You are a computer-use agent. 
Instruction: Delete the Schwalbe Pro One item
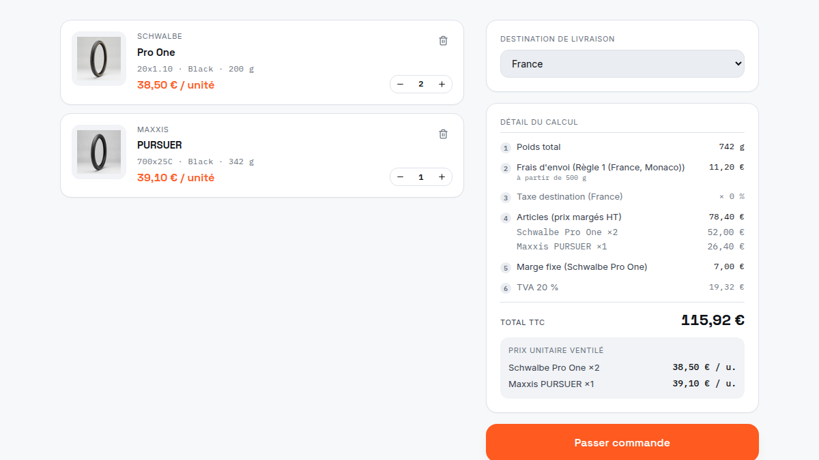(x=443, y=41)
